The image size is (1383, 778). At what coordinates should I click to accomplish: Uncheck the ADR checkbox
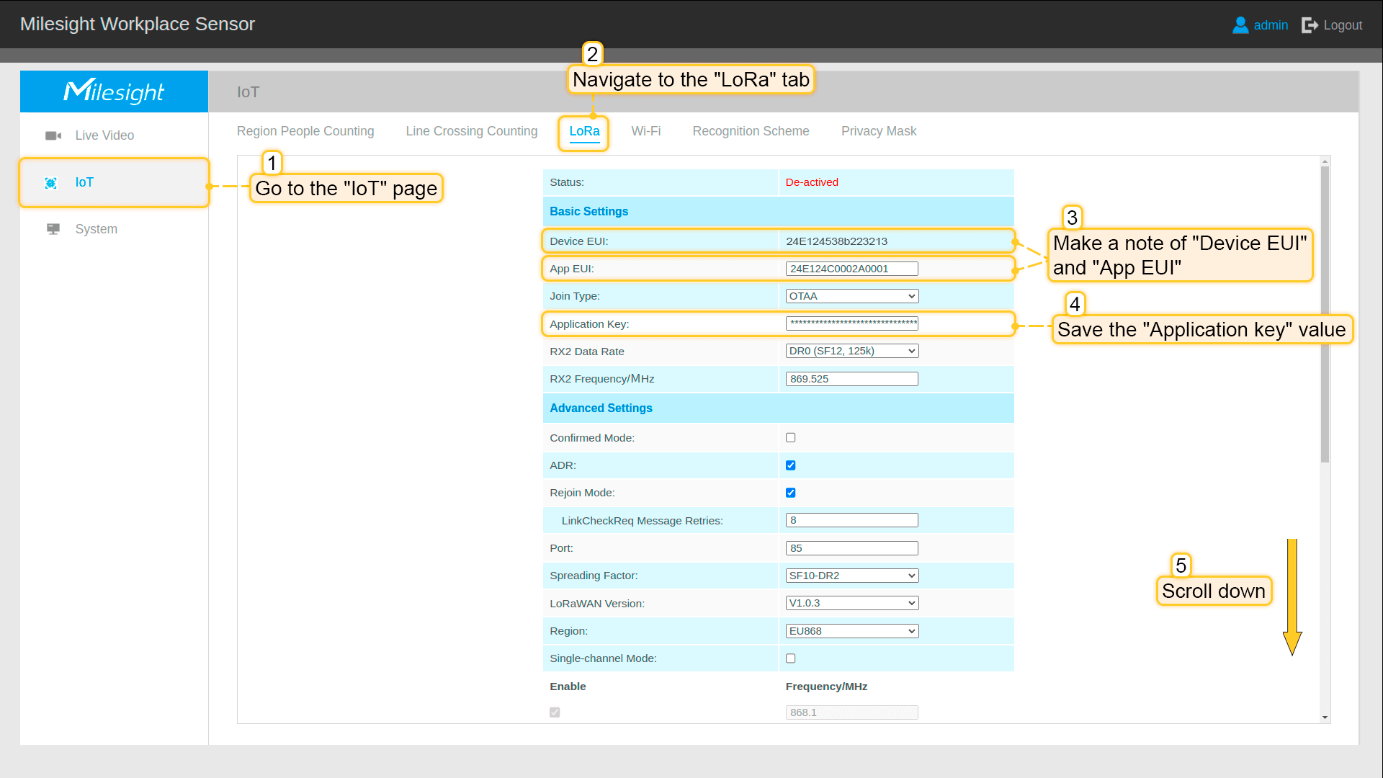tap(790, 465)
